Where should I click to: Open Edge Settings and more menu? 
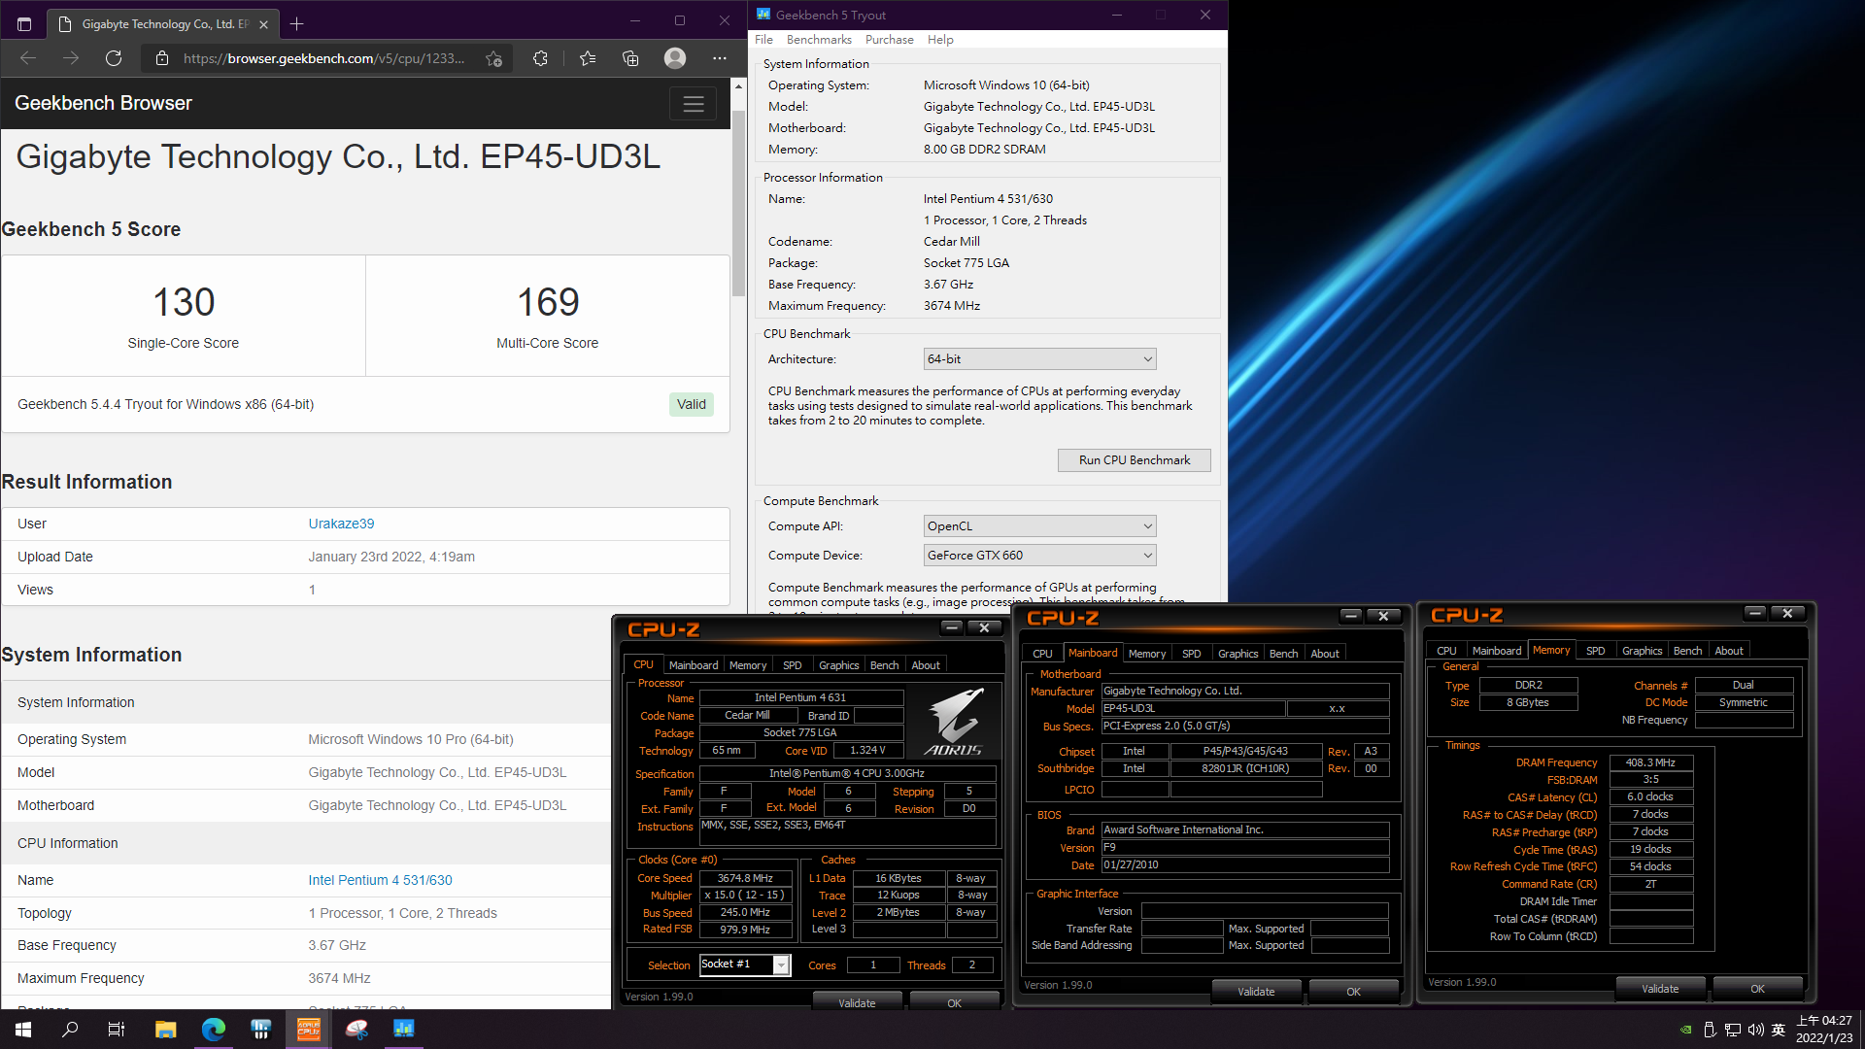coord(720,58)
